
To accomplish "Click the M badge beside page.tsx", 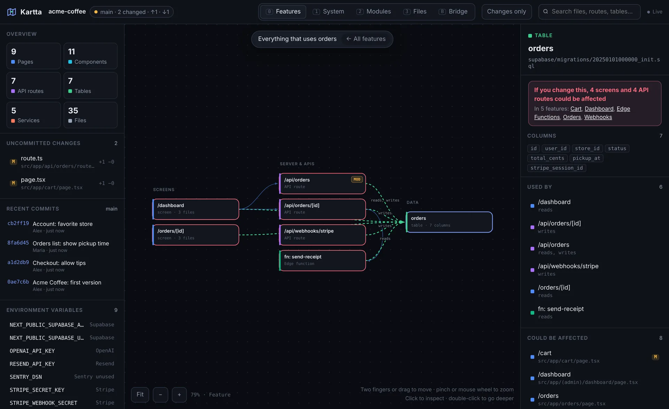I will click(x=14, y=183).
